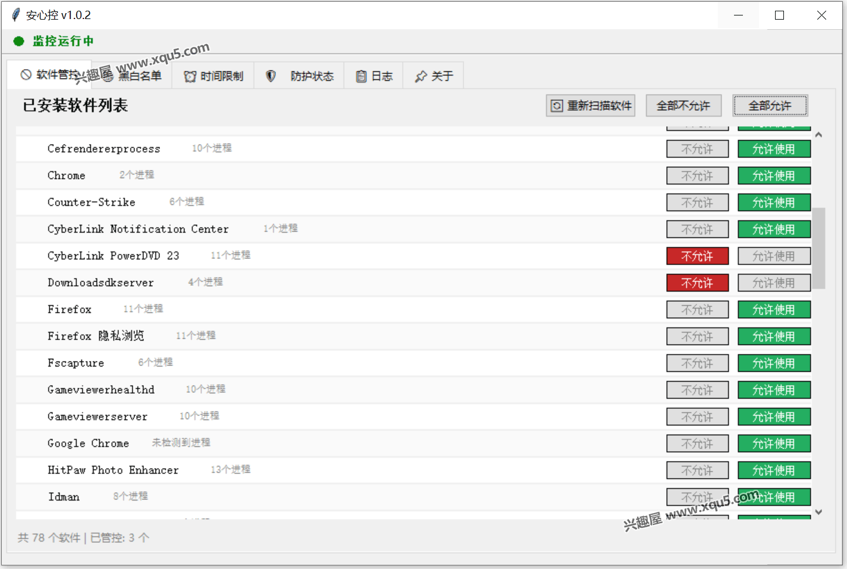Switch to the 防护状态 tab
The image size is (847, 569).
pyautogui.click(x=299, y=76)
